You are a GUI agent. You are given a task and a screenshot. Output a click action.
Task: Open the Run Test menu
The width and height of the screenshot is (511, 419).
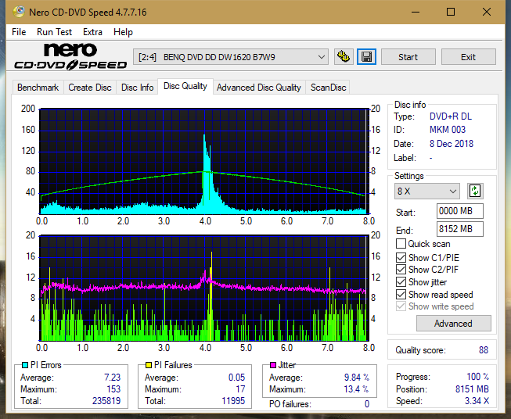coord(54,32)
